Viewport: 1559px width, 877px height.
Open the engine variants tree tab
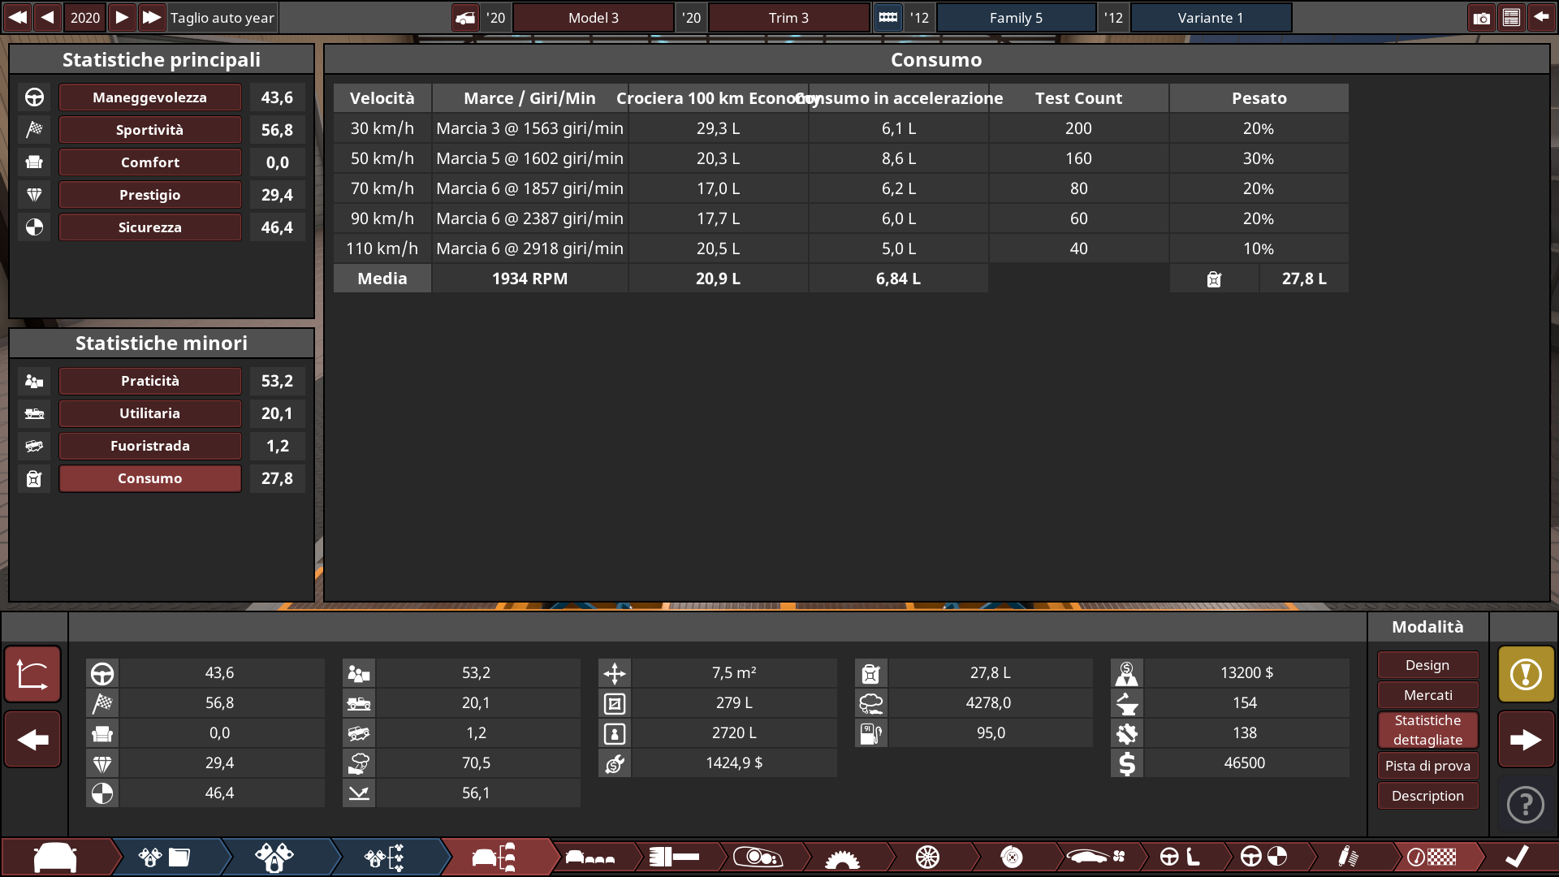pos(385,858)
